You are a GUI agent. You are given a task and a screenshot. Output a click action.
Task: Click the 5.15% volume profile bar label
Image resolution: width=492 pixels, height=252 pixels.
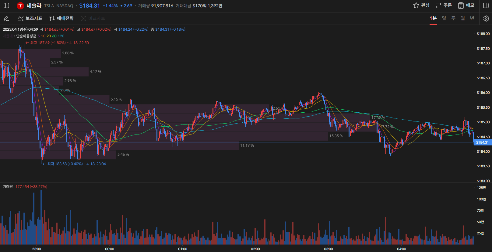(x=116, y=99)
